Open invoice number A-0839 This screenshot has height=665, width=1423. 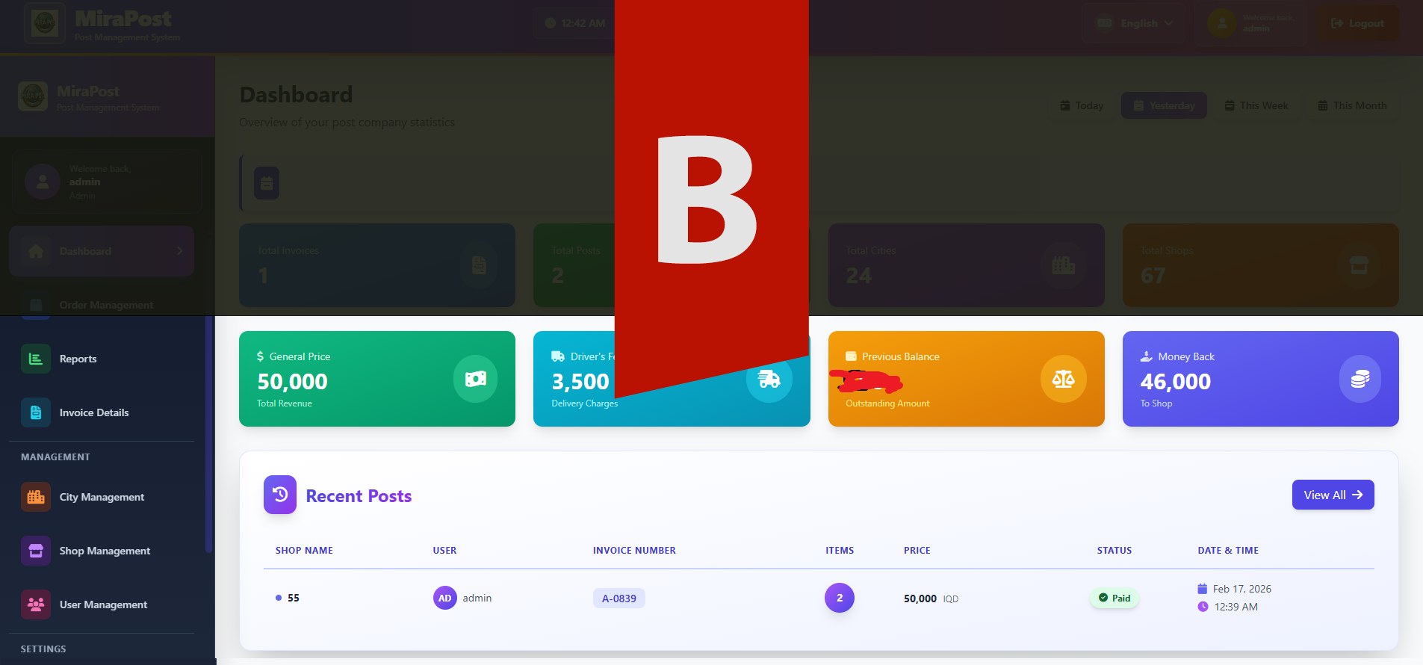pos(619,598)
